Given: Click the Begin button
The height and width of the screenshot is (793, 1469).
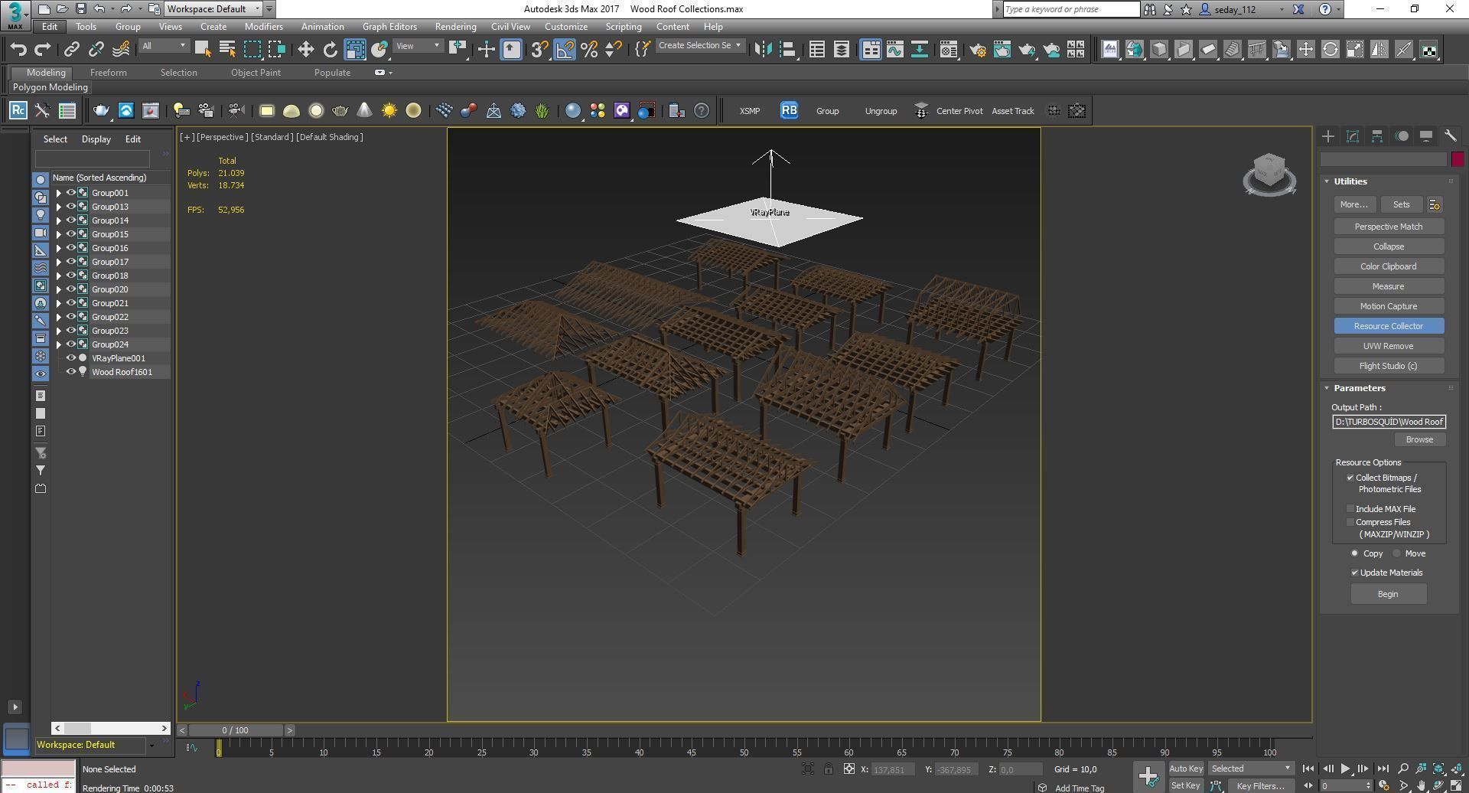Looking at the screenshot, I should pyautogui.click(x=1388, y=594).
